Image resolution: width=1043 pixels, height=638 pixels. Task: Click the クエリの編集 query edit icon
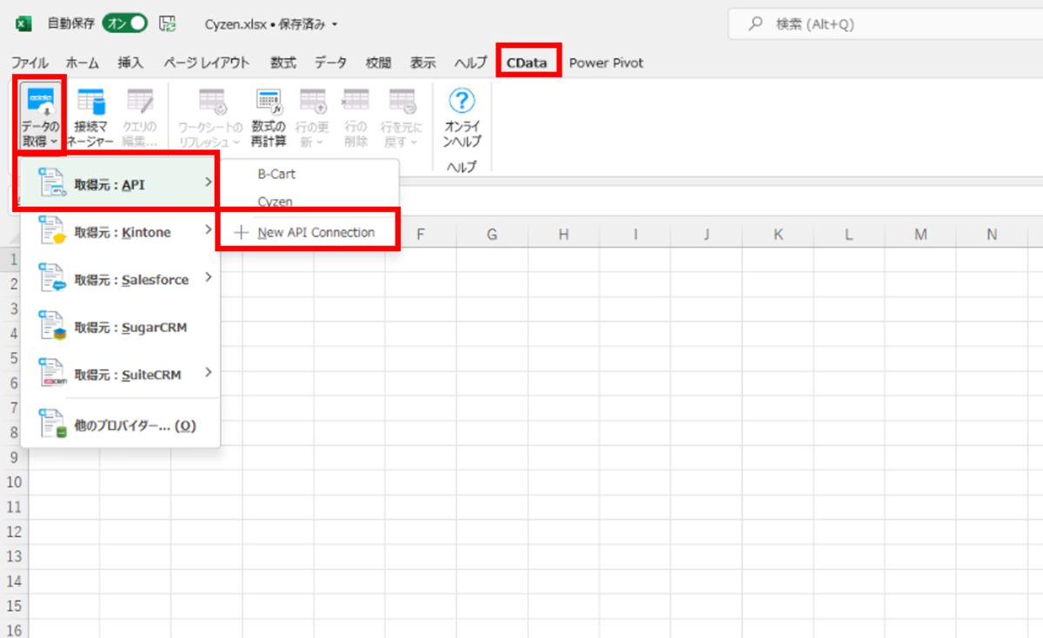click(x=139, y=101)
